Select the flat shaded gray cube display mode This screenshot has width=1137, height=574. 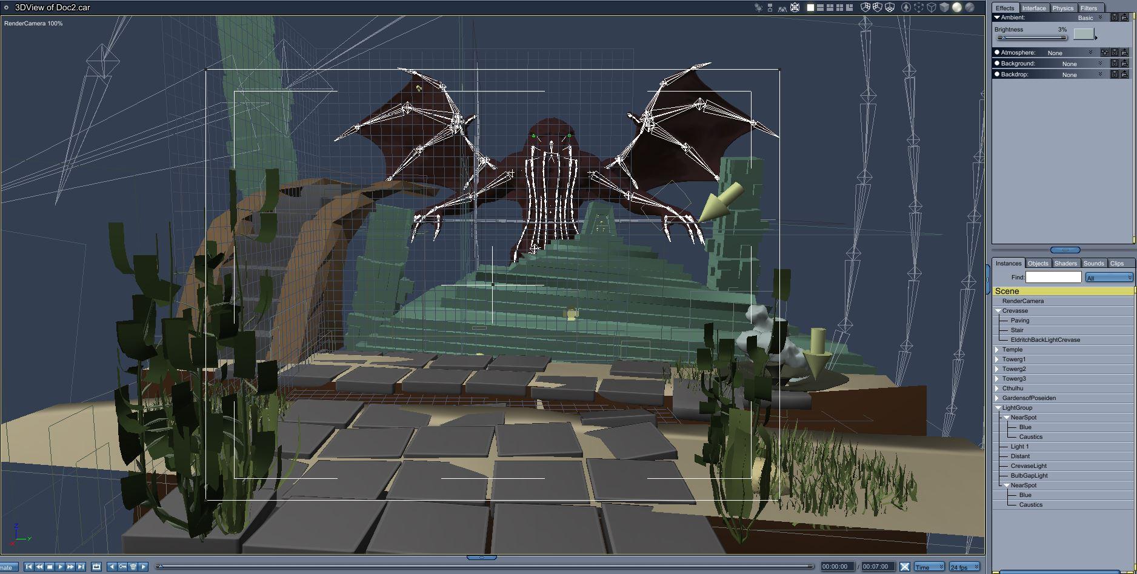click(x=944, y=8)
